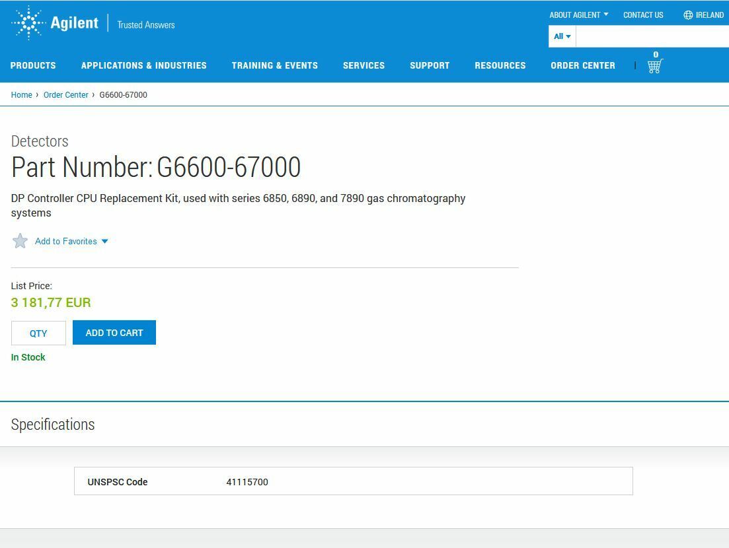Click the search text box

point(652,36)
